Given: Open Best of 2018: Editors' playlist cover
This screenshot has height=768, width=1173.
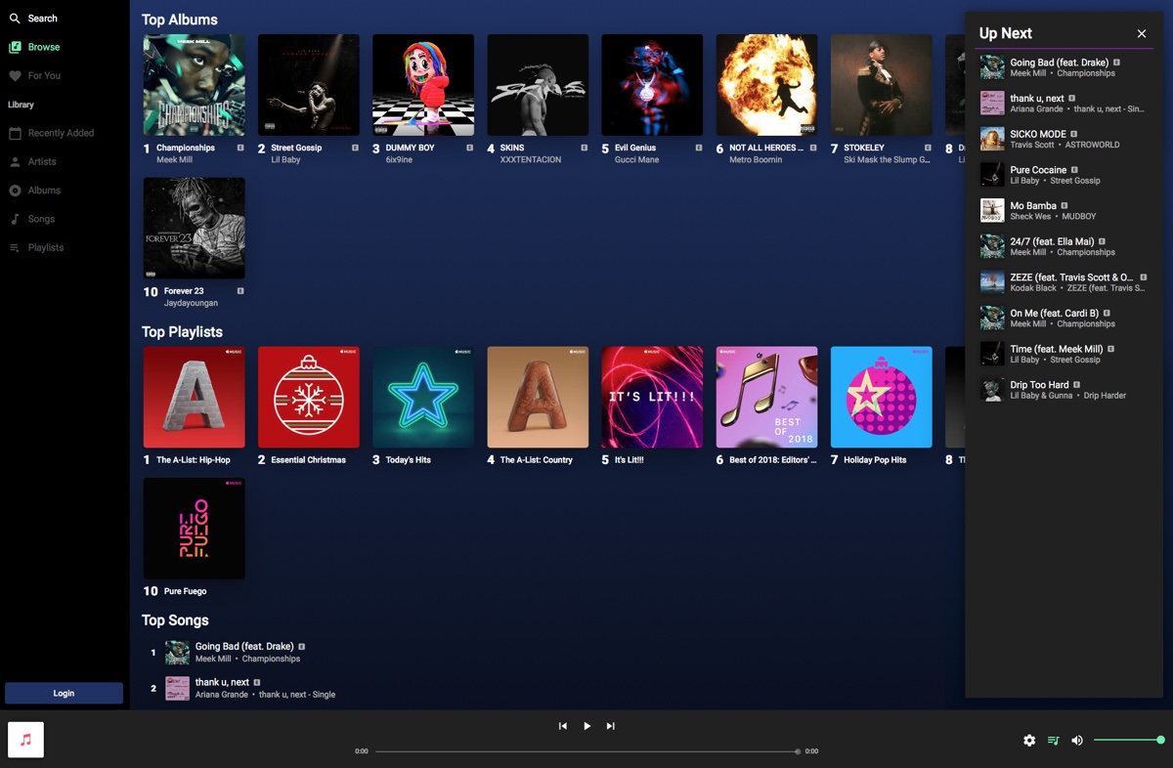Looking at the screenshot, I should pos(767,397).
